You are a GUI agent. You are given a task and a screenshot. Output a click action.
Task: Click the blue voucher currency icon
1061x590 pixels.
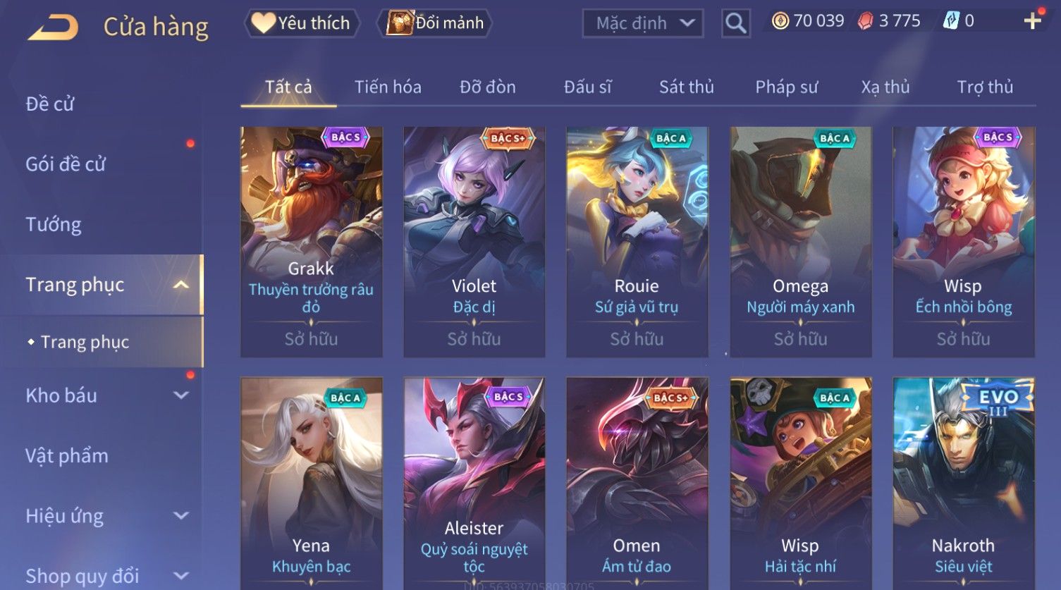[x=951, y=21]
